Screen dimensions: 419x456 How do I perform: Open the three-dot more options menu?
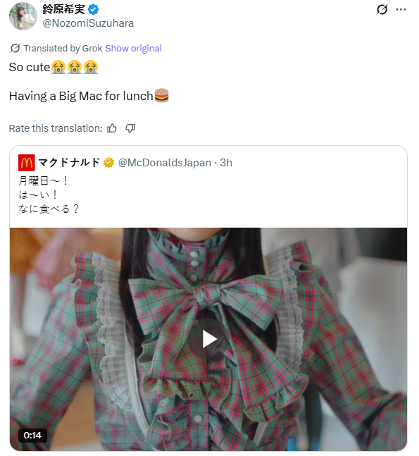[401, 10]
